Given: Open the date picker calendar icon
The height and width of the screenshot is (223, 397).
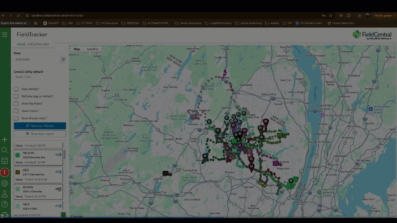Looking at the screenshot, I should point(63,59).
